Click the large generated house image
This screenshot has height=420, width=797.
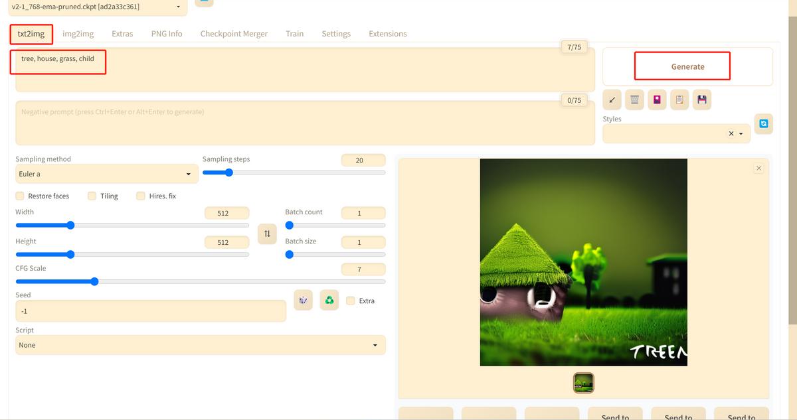(584, 262)
